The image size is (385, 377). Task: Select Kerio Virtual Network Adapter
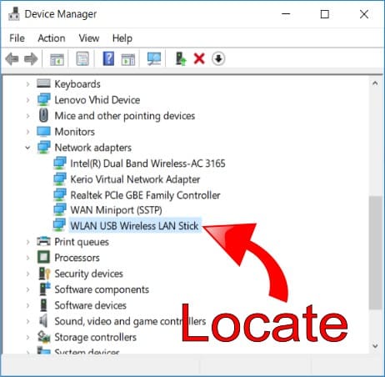pos(135,179)
